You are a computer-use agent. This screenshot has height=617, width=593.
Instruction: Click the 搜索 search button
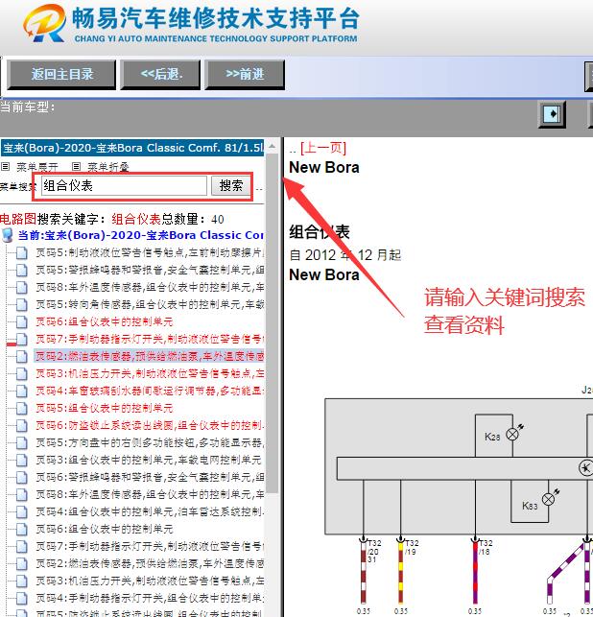(231, 186)
